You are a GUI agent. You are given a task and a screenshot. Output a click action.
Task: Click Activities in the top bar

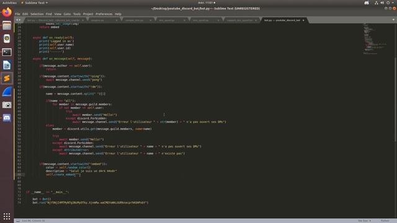9,2
